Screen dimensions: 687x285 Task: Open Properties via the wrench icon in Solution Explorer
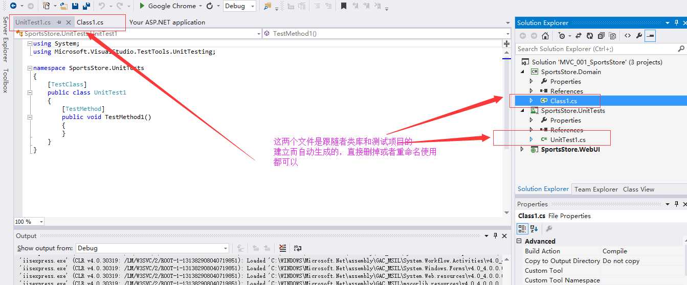[x=639, y=36]
